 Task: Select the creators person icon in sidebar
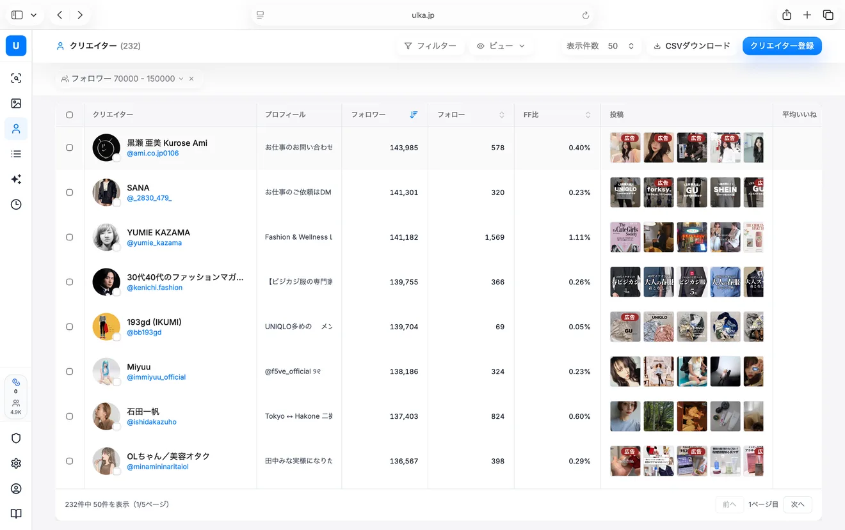16,129
